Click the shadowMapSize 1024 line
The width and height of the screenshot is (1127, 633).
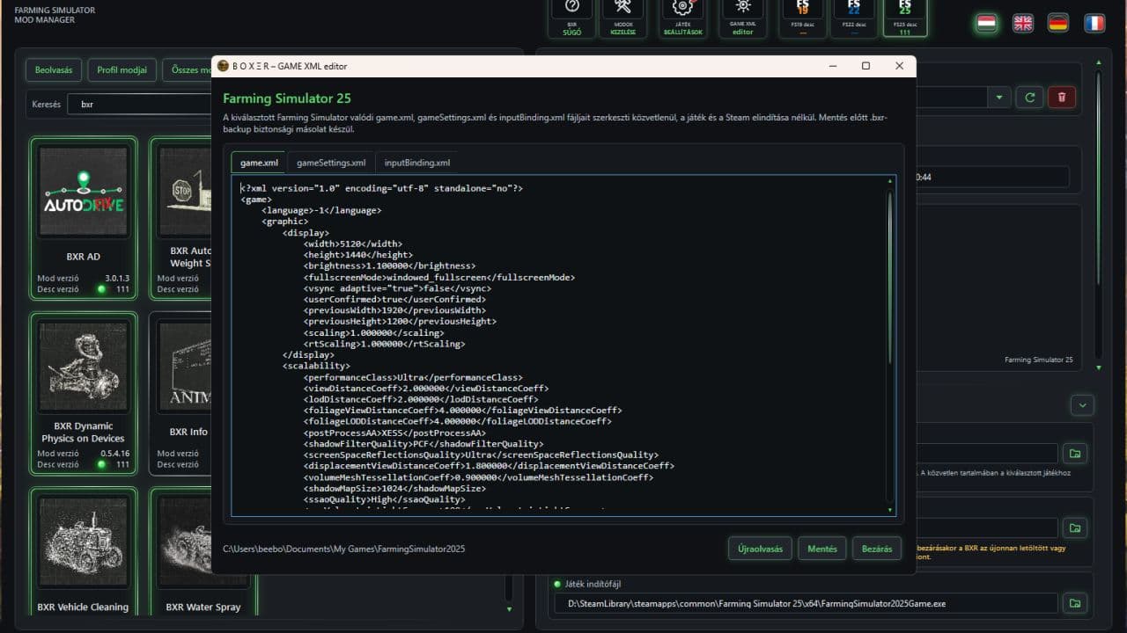tap(394, 488)
